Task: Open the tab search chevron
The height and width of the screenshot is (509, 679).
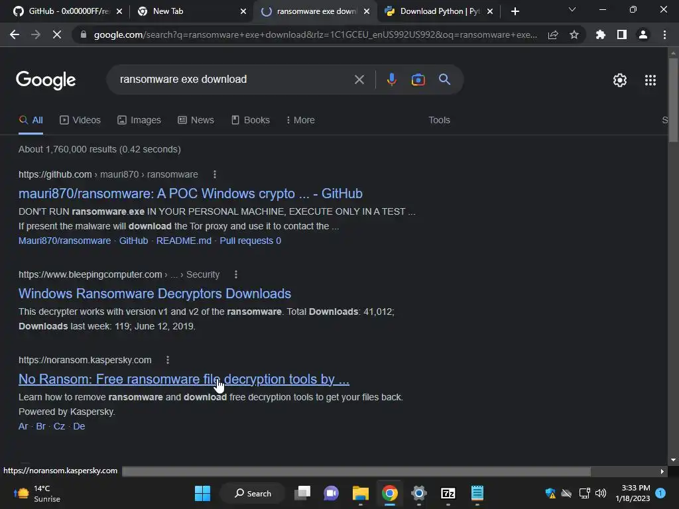Action: [x=572, y=9]
